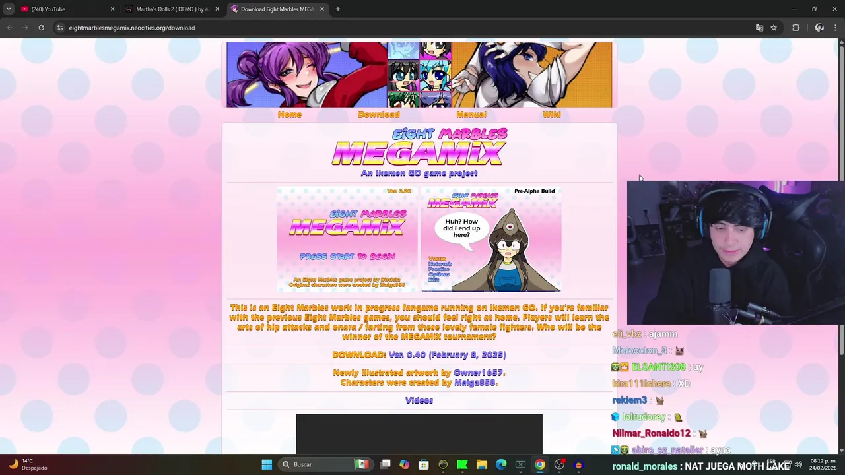Screen dimensions: 845x475
Task: Switch to Google Chrome on taskbar
Action: (539, 464)
